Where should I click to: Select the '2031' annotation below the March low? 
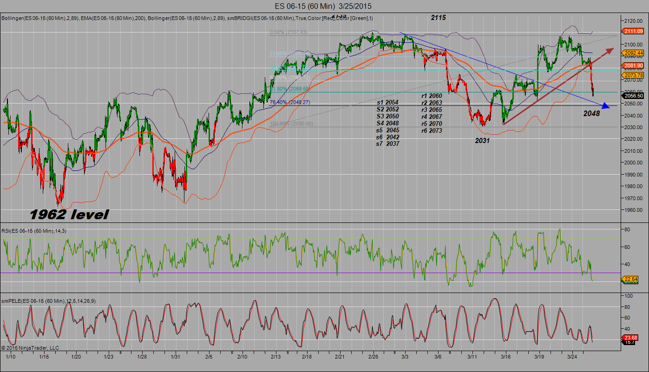[482, 140]
